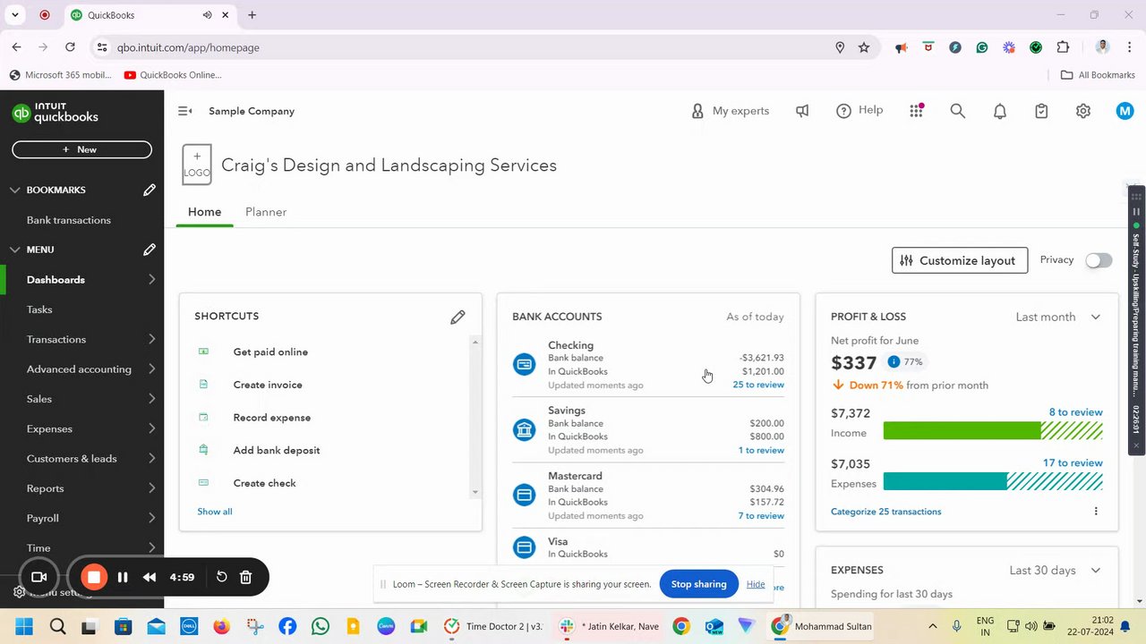
Task: Click the New button
Action: (x=81, y=149)
